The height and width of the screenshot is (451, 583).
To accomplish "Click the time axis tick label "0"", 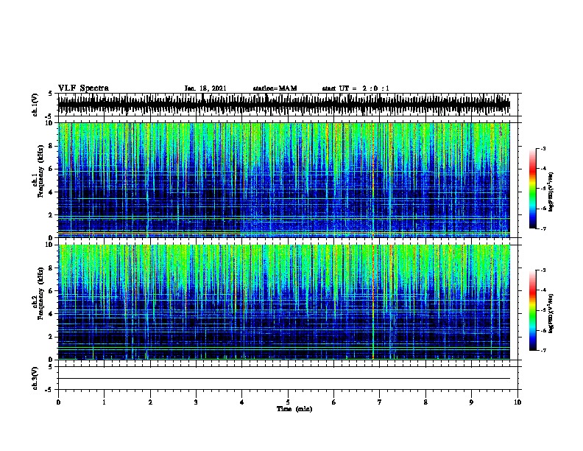I will pos(58,402).
